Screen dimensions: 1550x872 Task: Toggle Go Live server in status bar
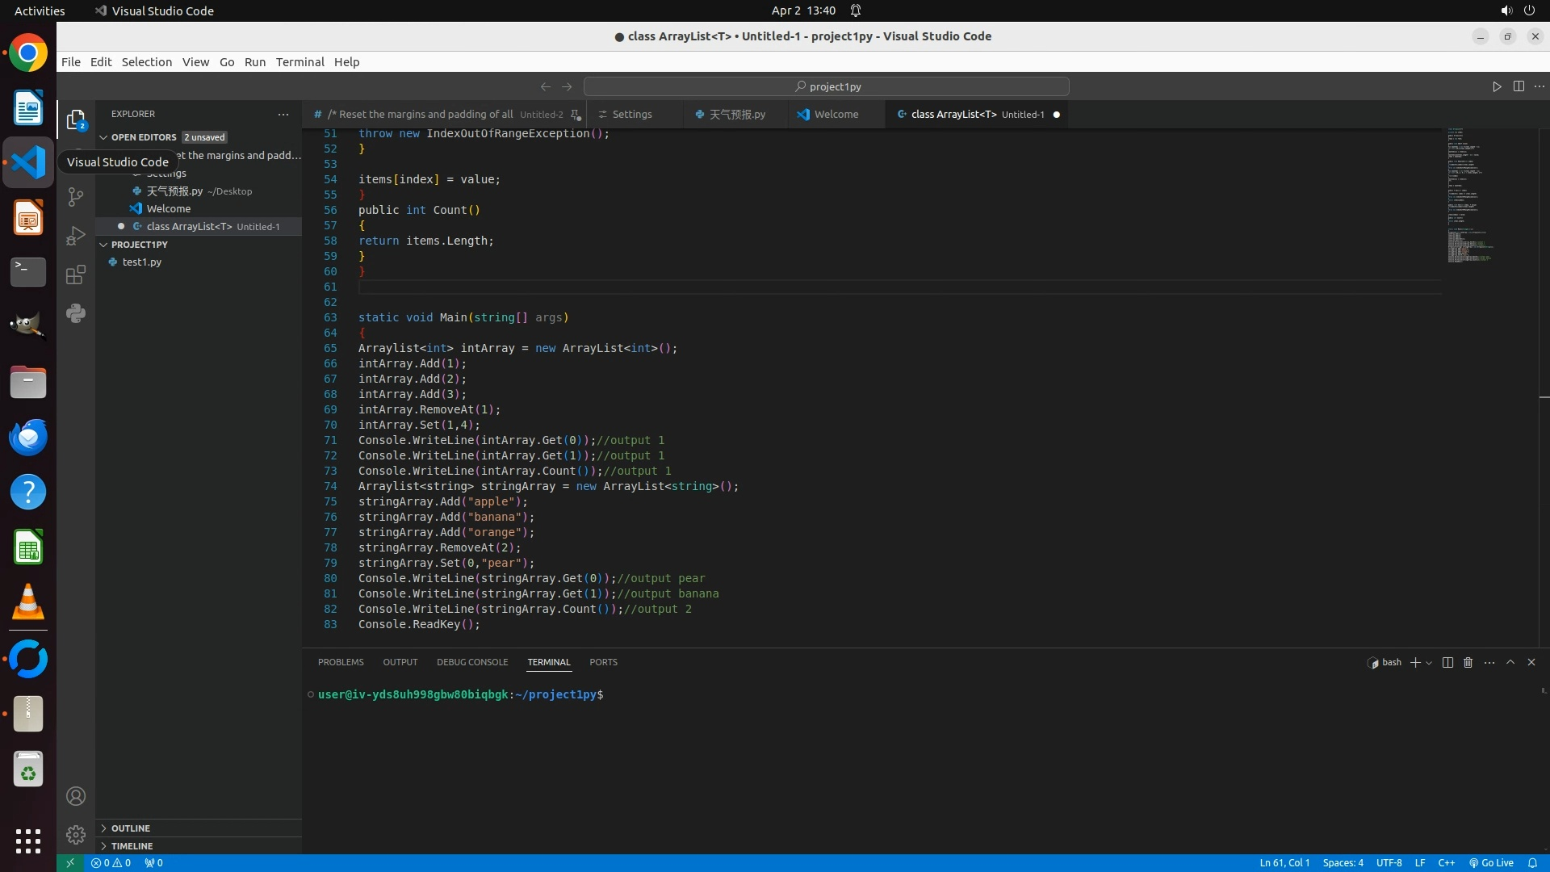(1491, 862)
